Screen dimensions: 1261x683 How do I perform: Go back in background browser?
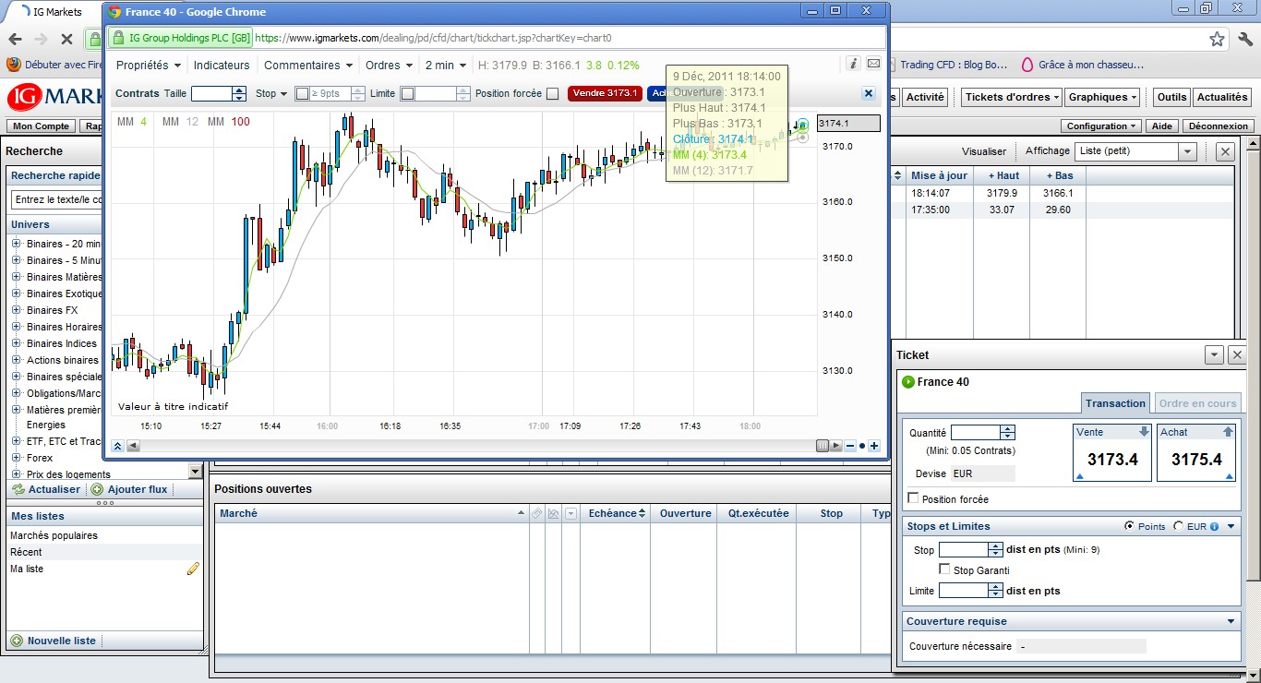(x=15, y=39)
